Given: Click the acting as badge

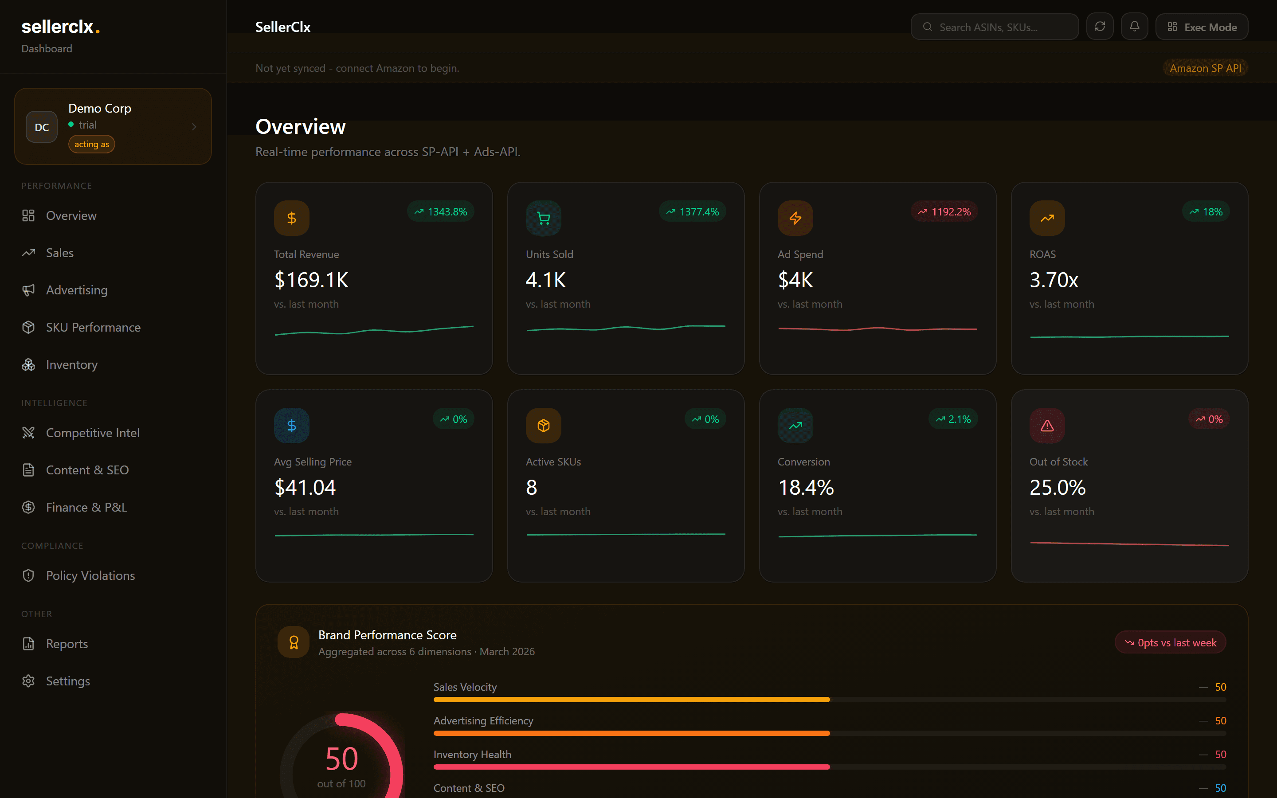Looking at the screenshot, I should (91, 144).
